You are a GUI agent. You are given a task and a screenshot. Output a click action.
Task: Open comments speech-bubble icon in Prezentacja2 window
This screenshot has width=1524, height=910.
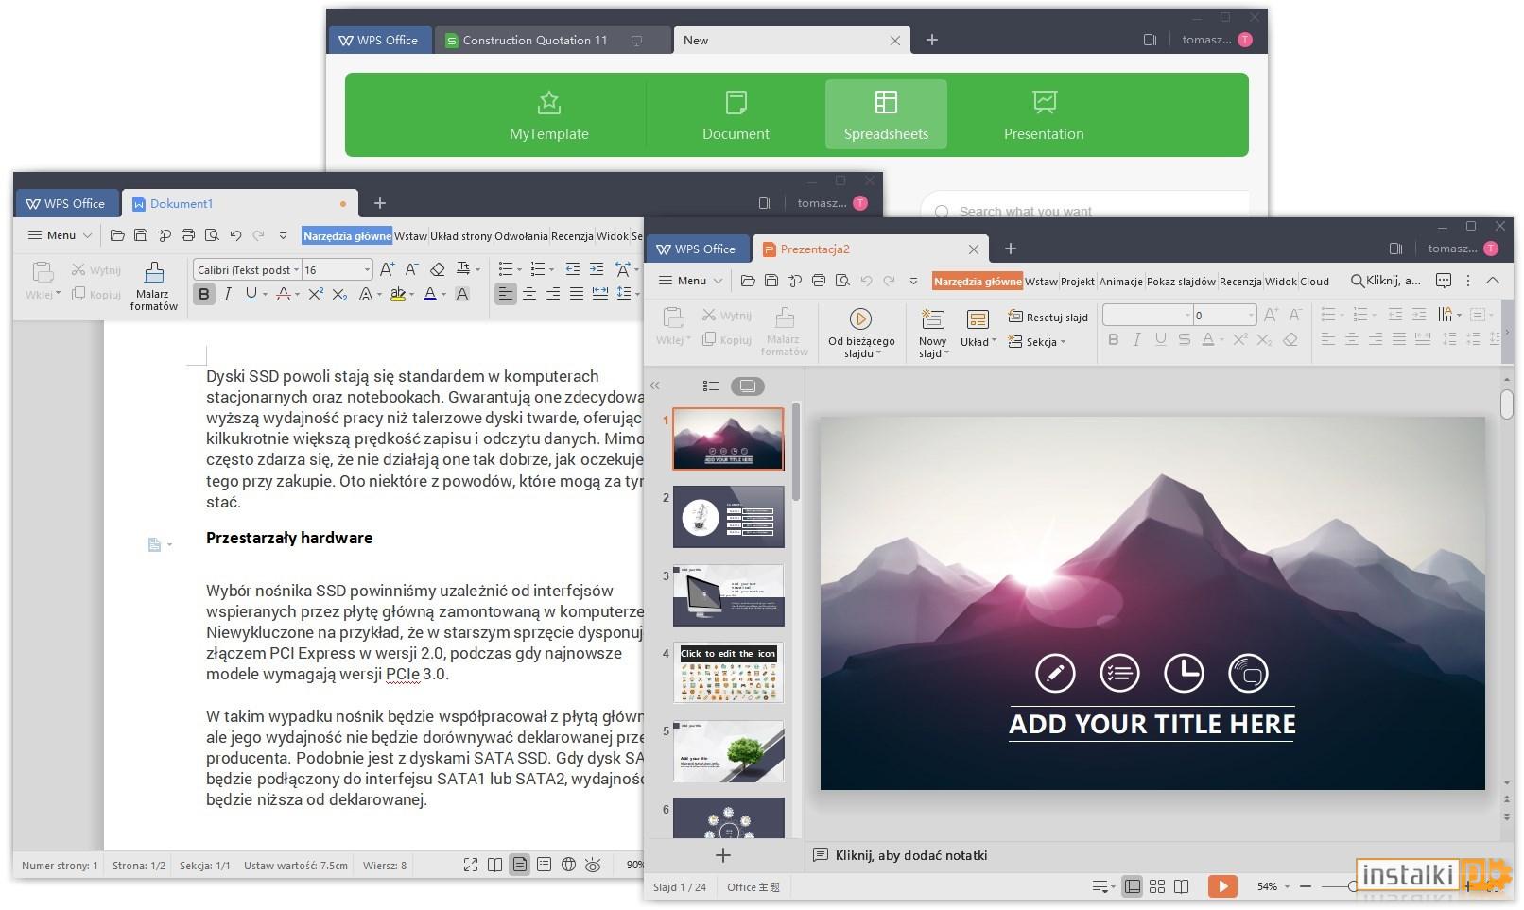(1444, 281)
